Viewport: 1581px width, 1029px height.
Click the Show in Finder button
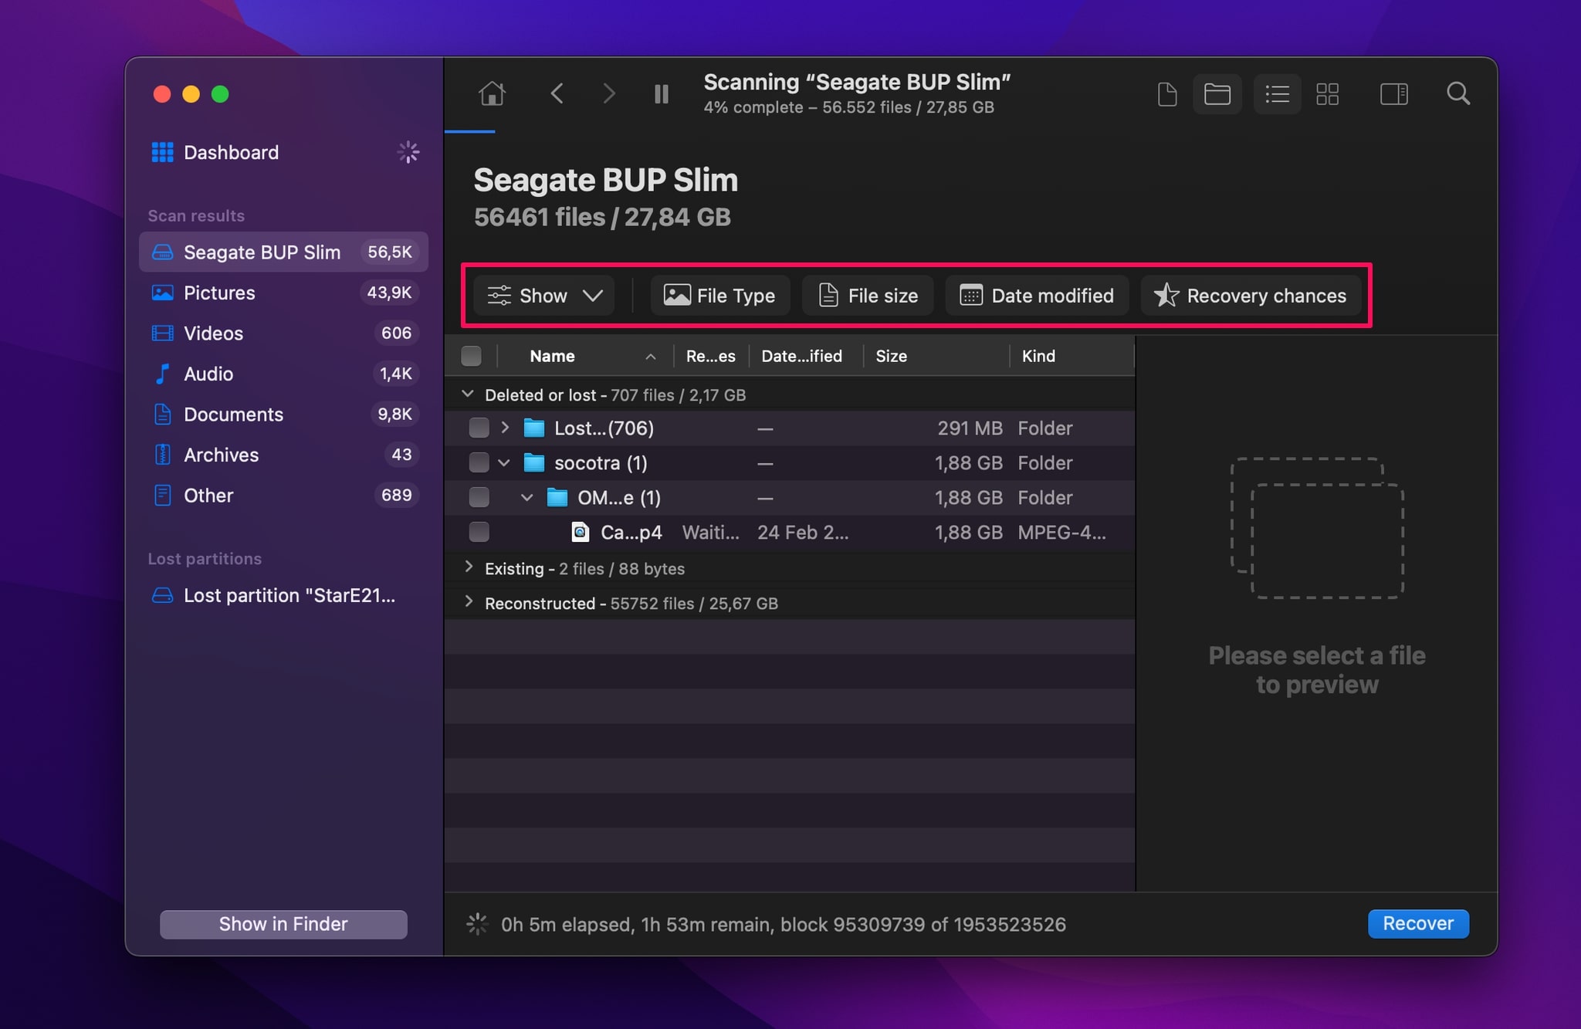pyautogui.click(x=283, y=924)
